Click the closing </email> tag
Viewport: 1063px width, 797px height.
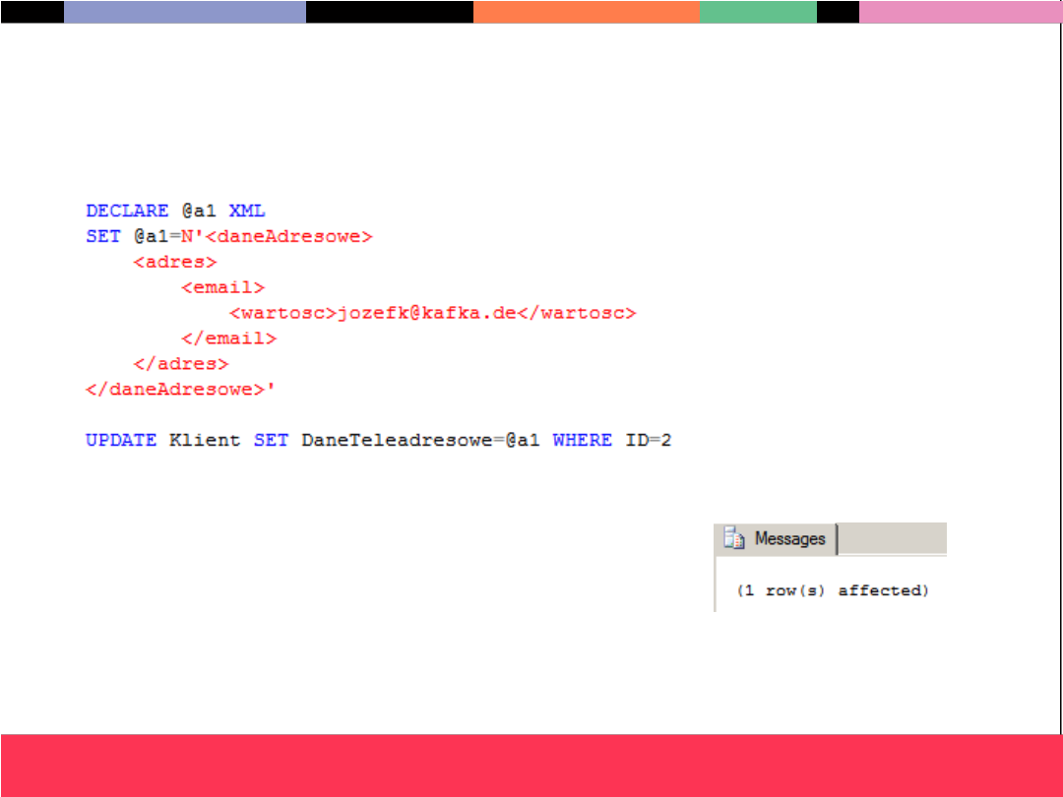[x=228, y=338]
